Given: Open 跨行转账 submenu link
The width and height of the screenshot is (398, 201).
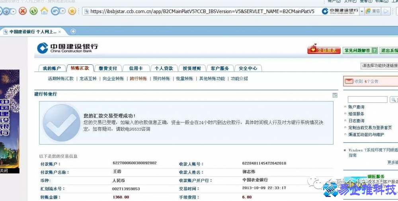Looking at the screenshot, I should tap(139, 79).
